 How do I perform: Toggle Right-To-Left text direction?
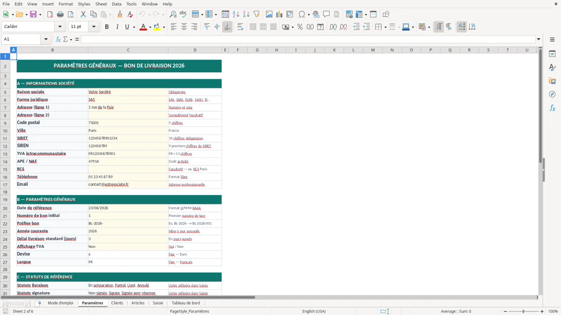pos(449,27)
